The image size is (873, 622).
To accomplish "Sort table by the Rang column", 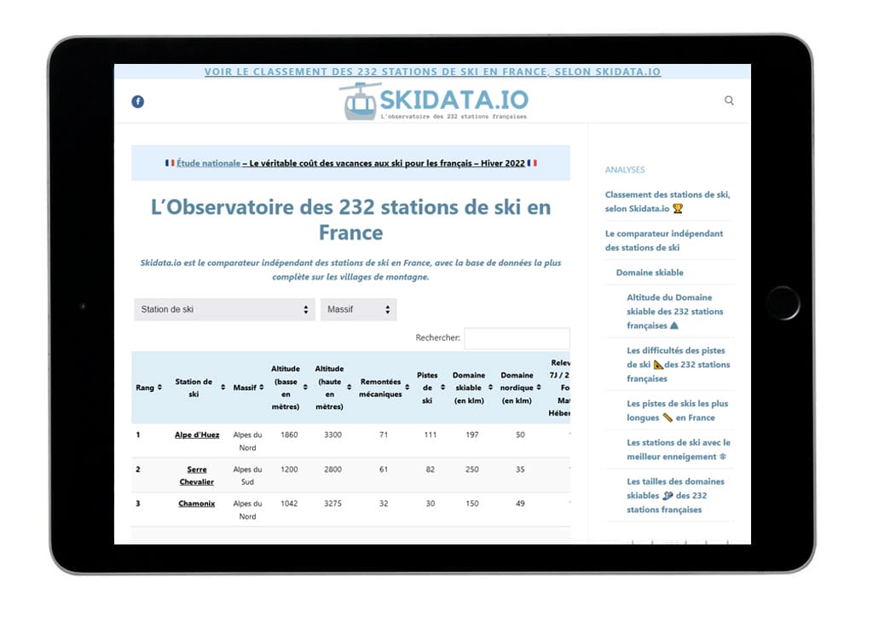I will click(x=148, y=387).
